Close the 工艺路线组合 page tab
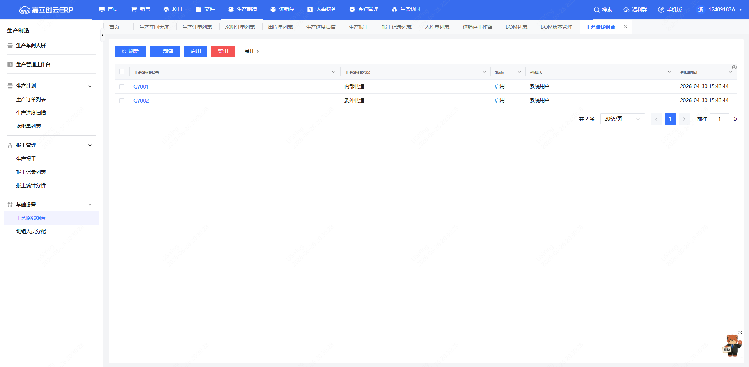The height and width of the screenshot is (367, 749). 625,27
